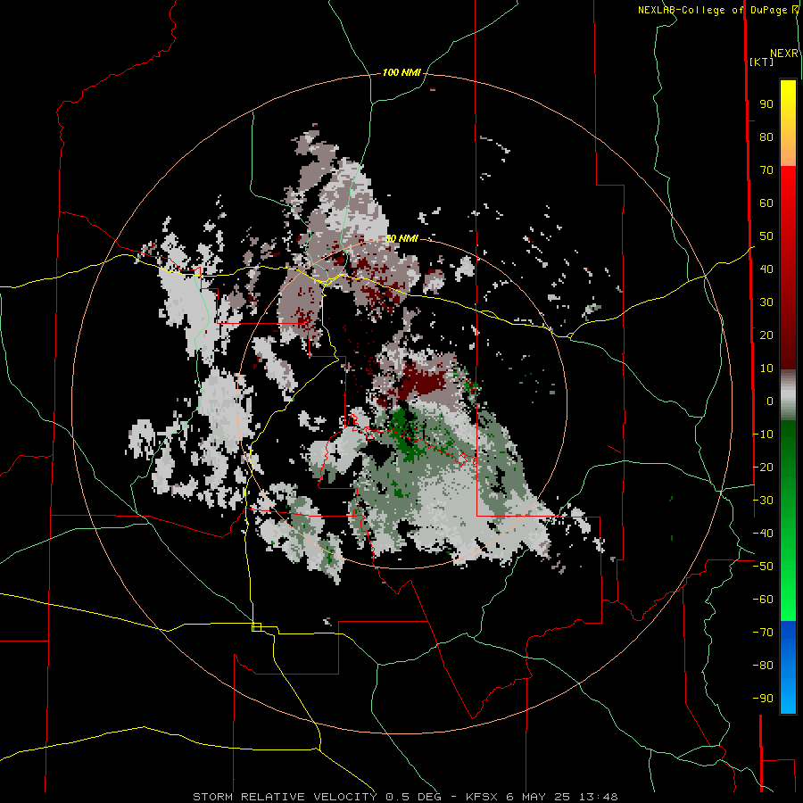Pick the light blue color bar segment
The height and width of the screenshot is (803, 803).
click(x=788, y=691)
